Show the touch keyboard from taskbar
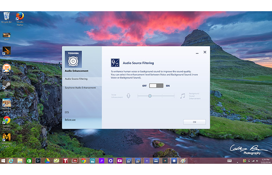 click(229, 161)
